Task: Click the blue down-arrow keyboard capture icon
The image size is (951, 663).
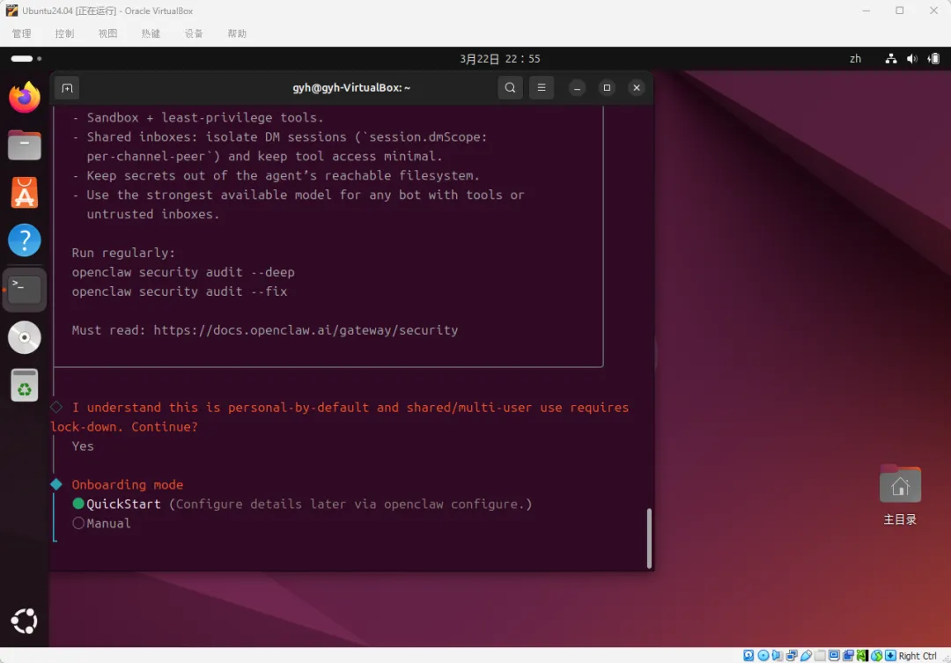Action: coord(890,655)
